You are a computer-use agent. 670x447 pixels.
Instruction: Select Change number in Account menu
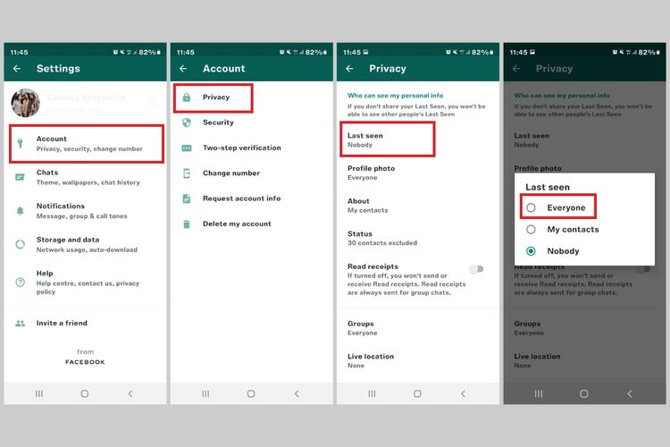(x=230, y=173)
